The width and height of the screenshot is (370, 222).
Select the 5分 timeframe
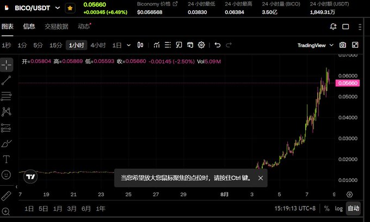pyautogui.click(x=38, y=45)
